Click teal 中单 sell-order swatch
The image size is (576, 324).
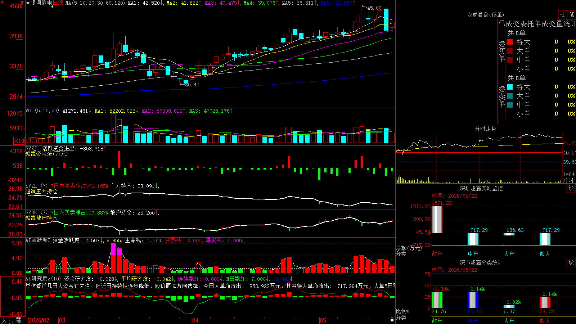pyautogui.click(x=510, y=105)
